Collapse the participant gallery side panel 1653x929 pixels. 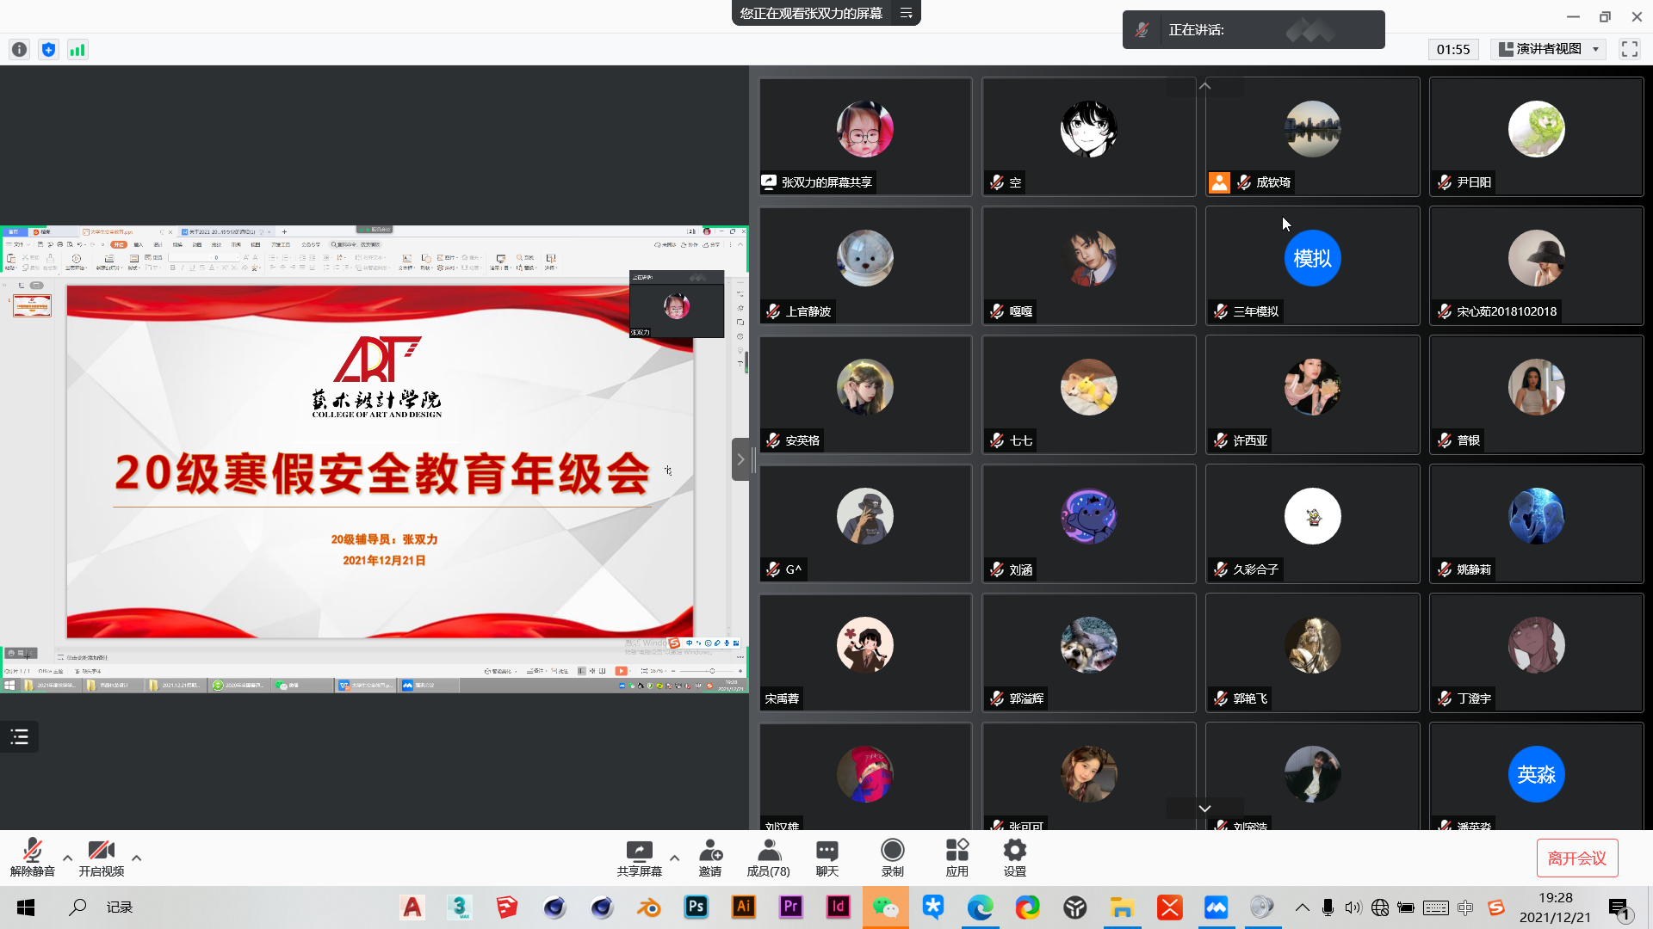click(x=740, y=459)
